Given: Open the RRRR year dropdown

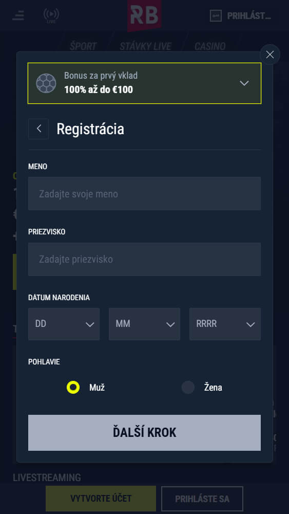Looking at the screenshot, I should tap(225, 324).
